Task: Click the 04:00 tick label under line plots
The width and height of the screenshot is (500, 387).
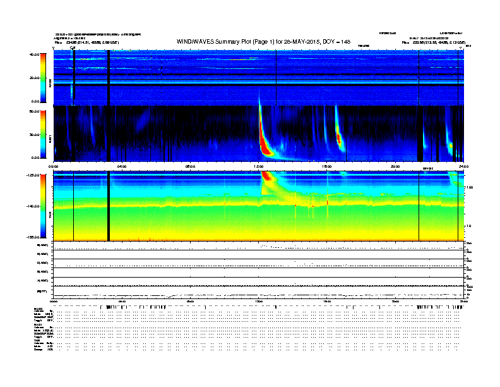Action: pyautogui.click(x=122, y=301)
